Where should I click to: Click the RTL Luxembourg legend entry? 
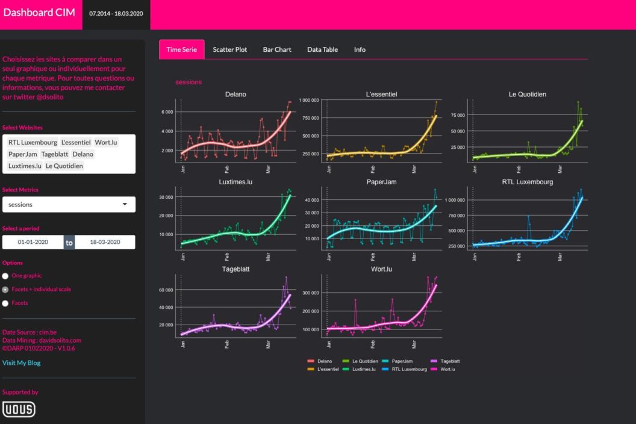point(409,369)
